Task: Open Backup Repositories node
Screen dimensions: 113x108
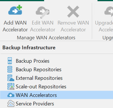Action: point(39,70)
